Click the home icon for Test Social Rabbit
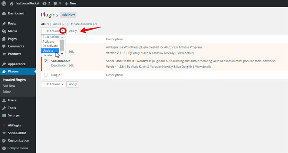Viewport: 288px width, 153px height. [12, 4]
